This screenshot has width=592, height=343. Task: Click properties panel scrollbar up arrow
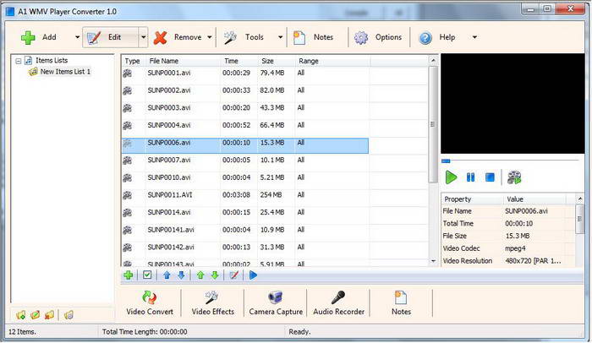[x=580, y=199]
